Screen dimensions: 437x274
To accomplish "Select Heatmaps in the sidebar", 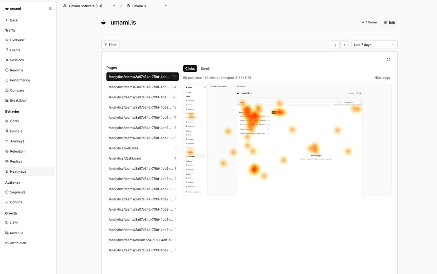I will pos(29,171).
